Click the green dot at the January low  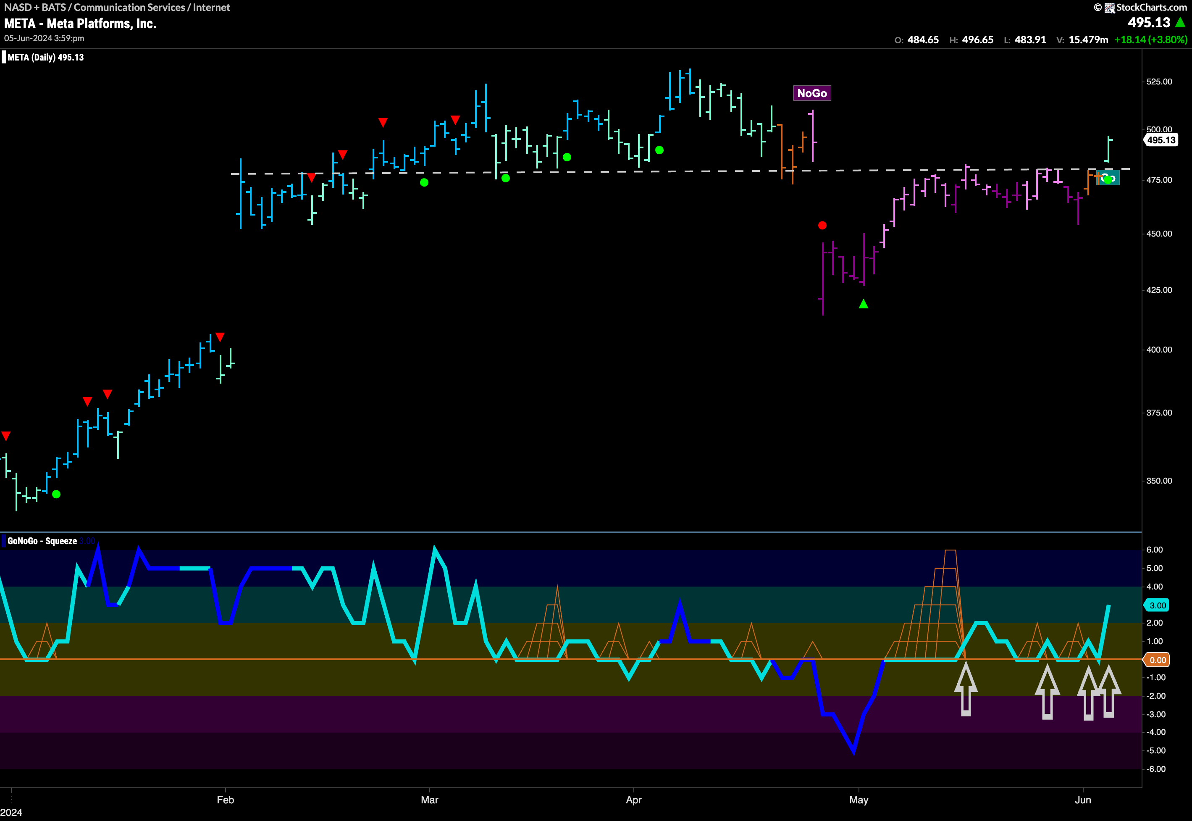(57, 495)
